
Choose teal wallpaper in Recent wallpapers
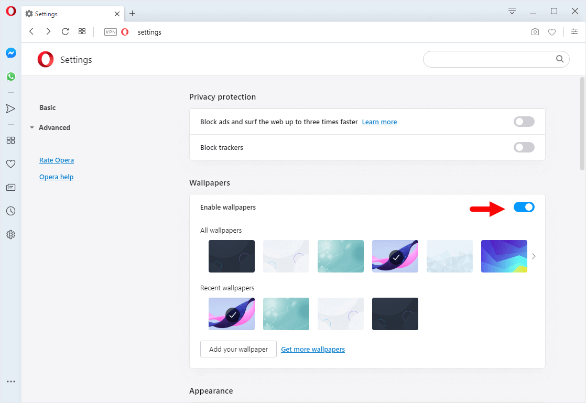point(286,314)
